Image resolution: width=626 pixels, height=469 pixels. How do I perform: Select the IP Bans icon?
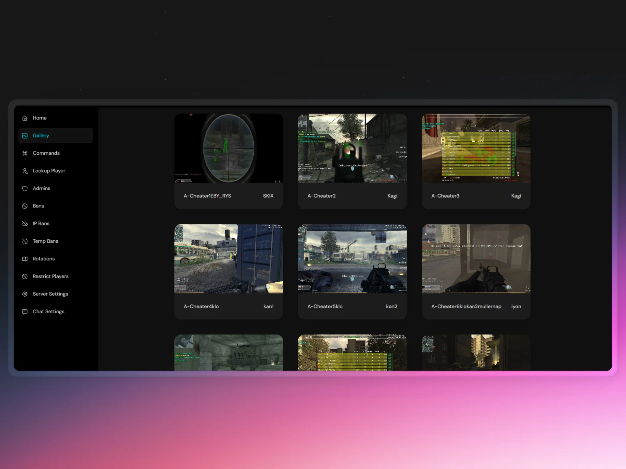(25, 223)
